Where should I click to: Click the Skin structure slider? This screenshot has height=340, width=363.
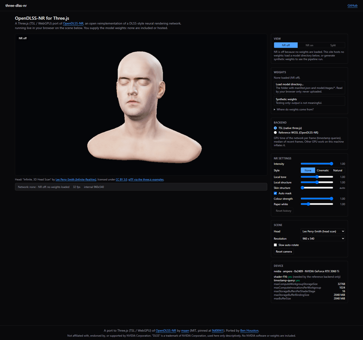(x=317, y=188)
